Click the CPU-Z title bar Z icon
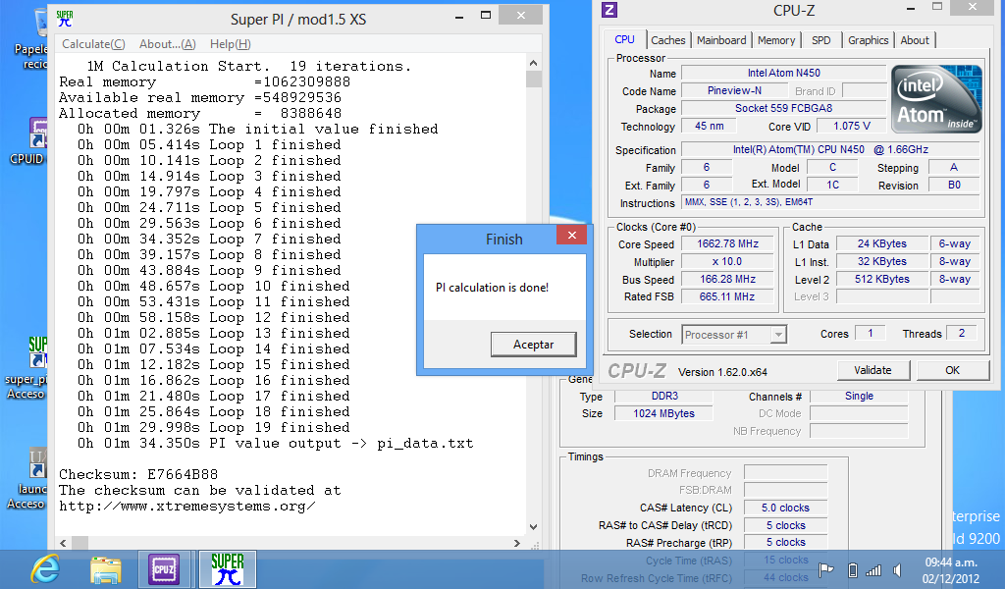1005x589 pixels. pyautogui.click(x=609, y=10)
